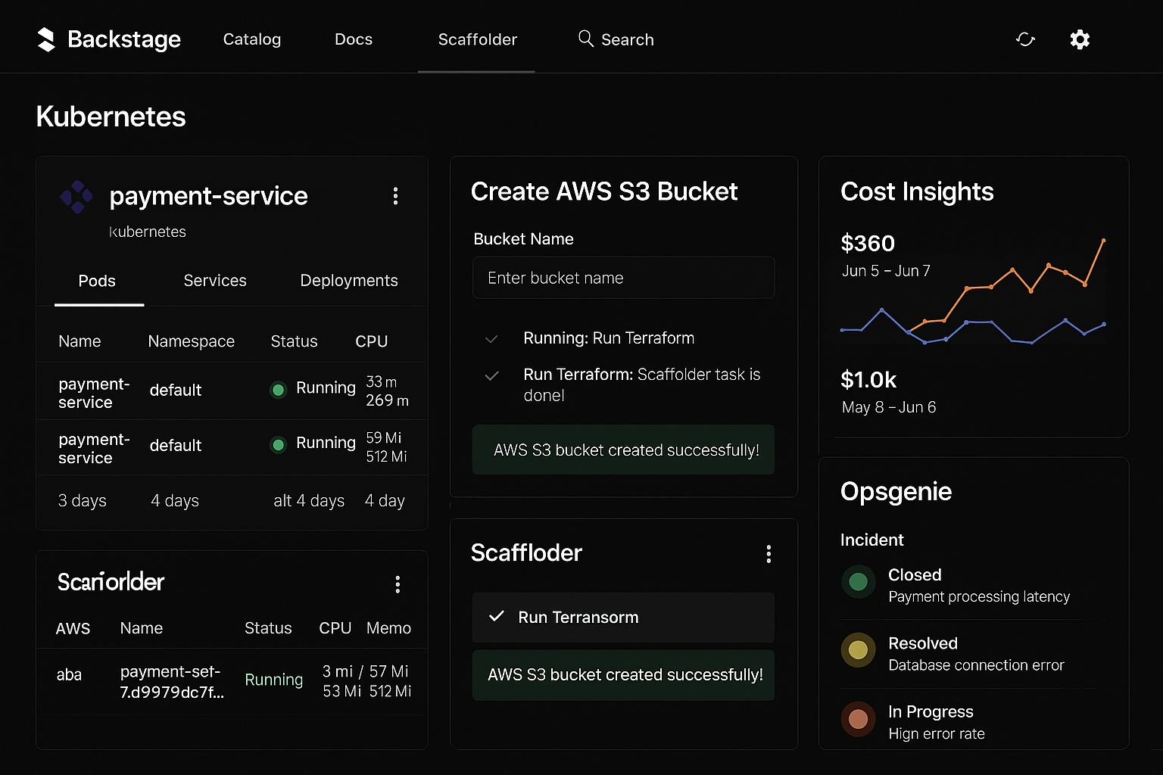Screen dimensions: 1163x775
Task: Select the $360 cost value
Action: pyautogui.click(x=868, y=243)
